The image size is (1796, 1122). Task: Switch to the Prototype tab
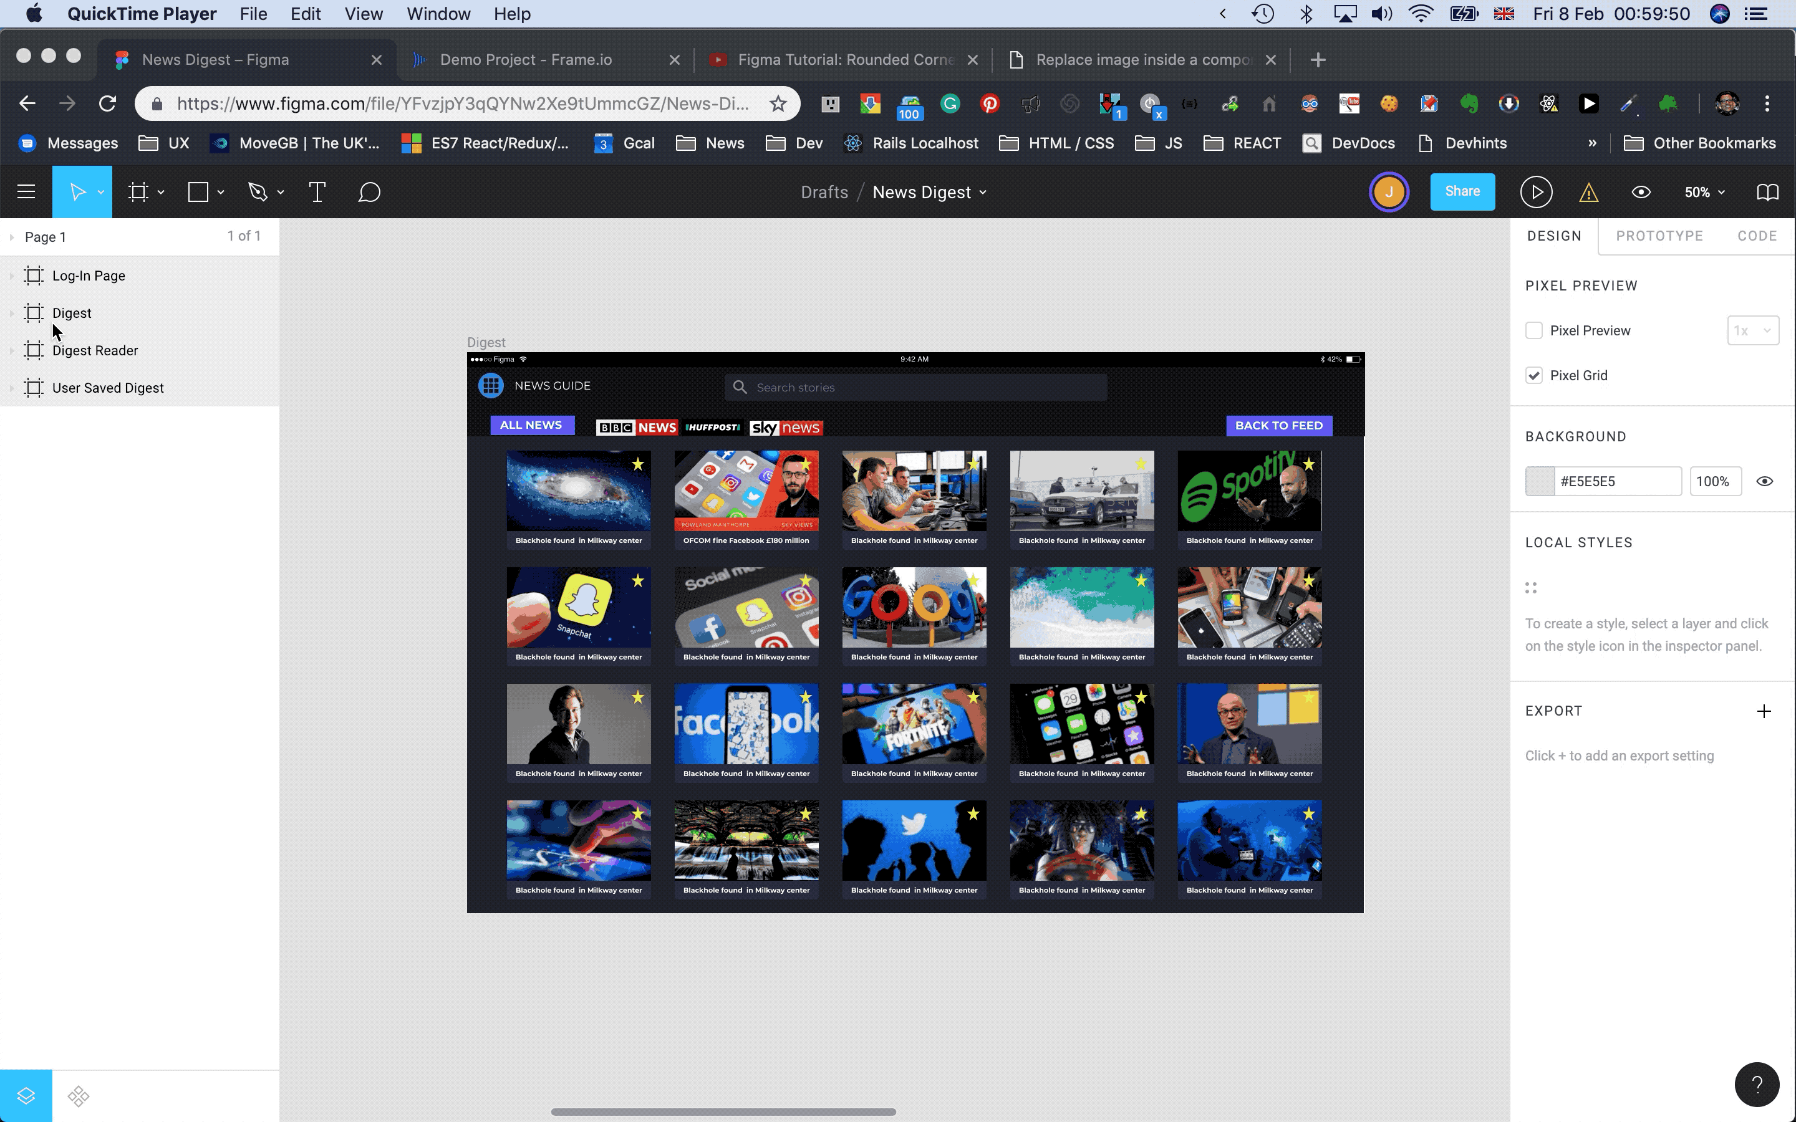tap(1659, 236)
